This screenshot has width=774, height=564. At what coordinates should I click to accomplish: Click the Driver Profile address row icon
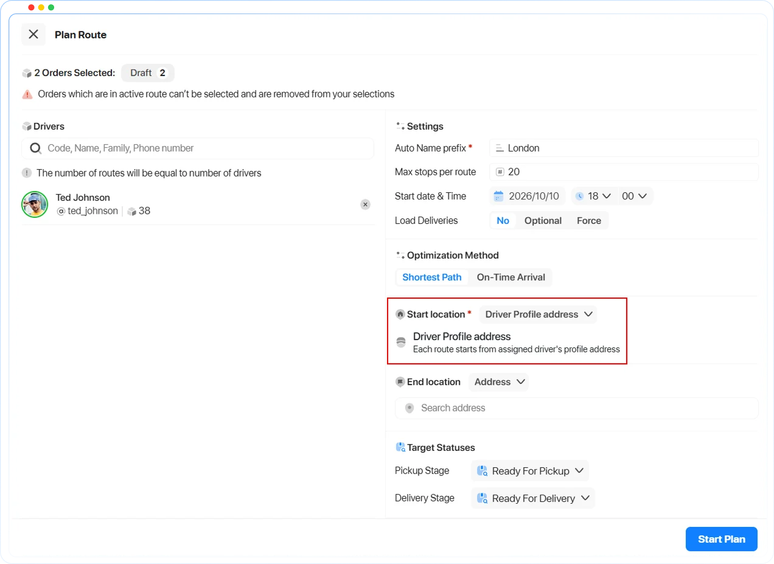tap(401, 343)
